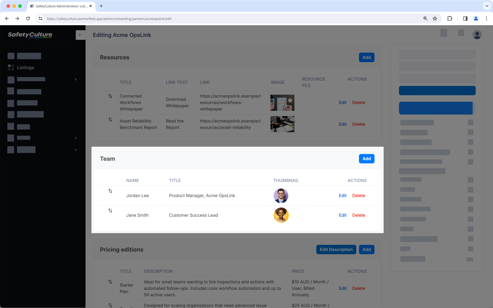Delete Jordan Lee team member
493x308 pixels.
click(x=359, y=195)
